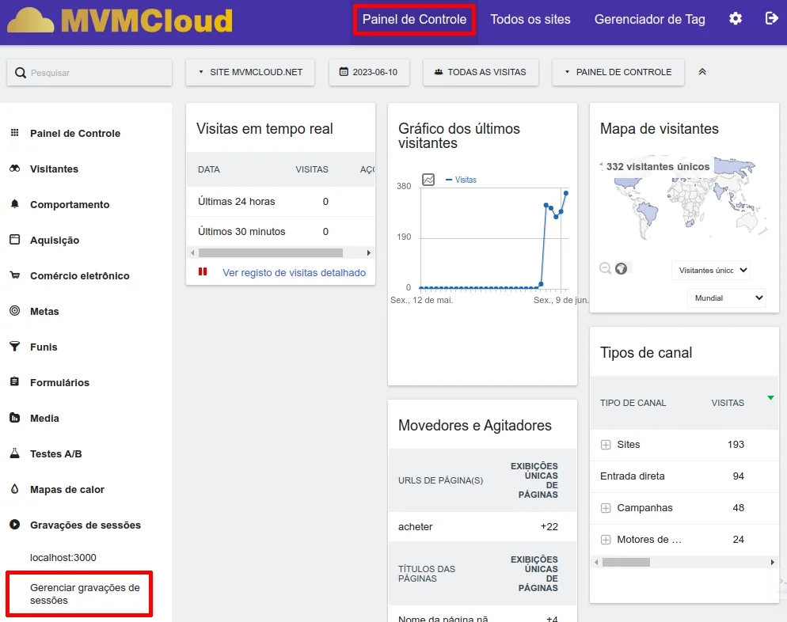787x622 pixels.
Task: Open the Todos os sites tab
Action: pos(530,19)
